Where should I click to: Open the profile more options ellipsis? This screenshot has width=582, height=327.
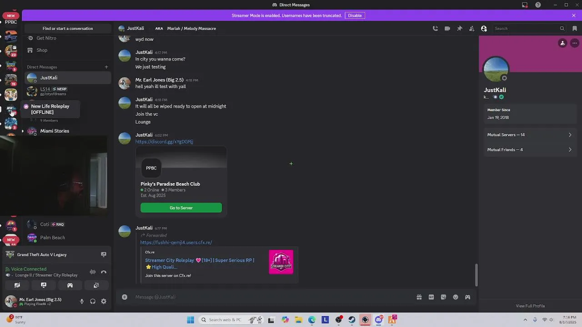(x=575, y=43)
